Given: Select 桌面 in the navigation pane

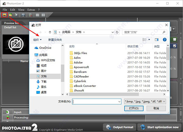Looking at the screenshot, I should pyautogui.click(x=41, y=92).
